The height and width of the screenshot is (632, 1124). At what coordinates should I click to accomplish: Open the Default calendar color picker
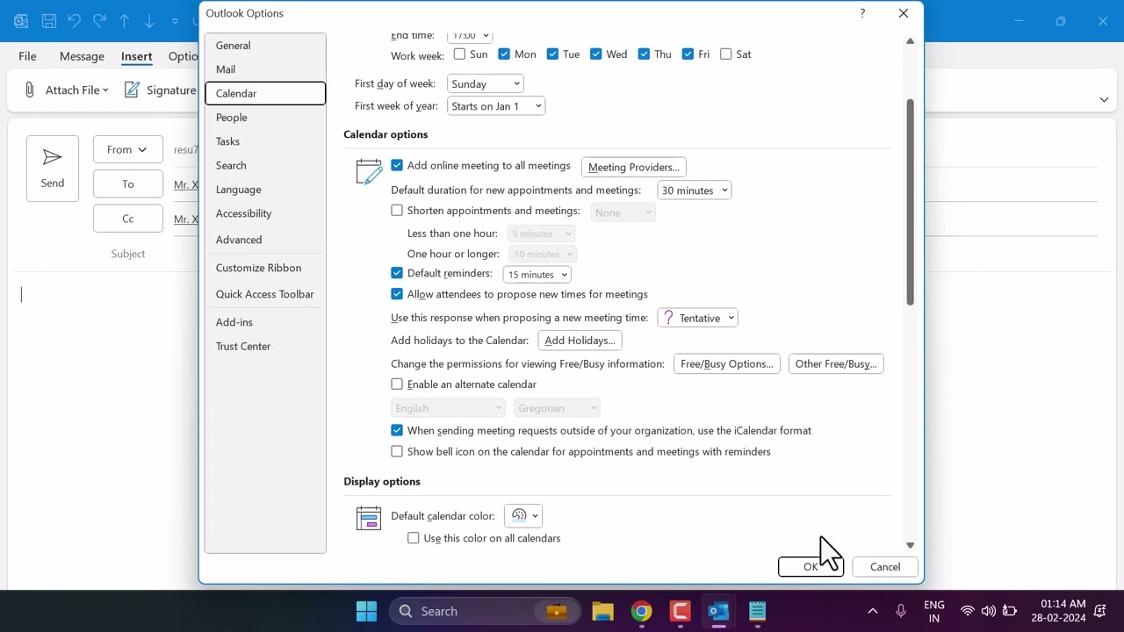click(x=523, y=515)
